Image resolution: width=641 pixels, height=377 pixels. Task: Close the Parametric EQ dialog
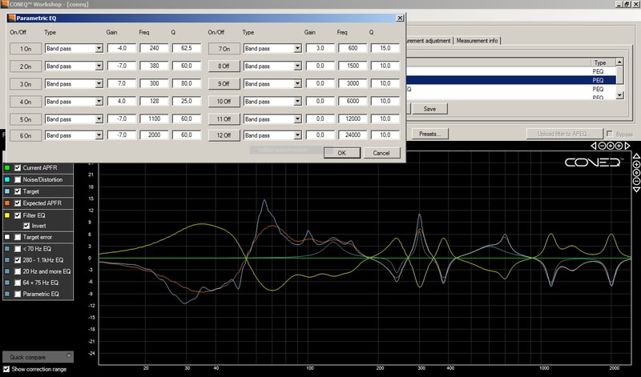[400, 18]
